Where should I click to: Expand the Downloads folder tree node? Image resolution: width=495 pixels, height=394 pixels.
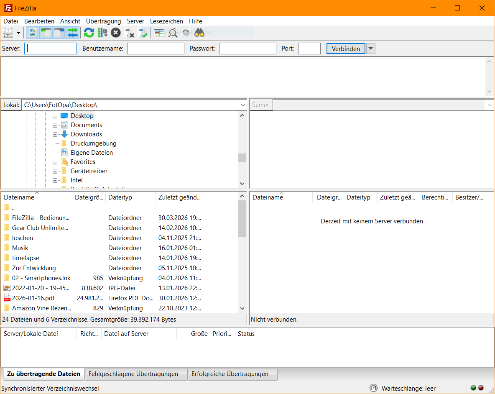(55, 134)
